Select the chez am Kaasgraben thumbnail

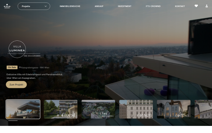98,109
